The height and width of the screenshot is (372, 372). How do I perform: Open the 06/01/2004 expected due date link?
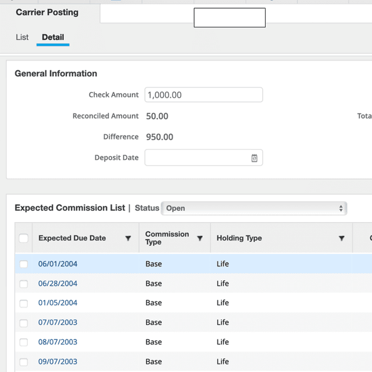click(x=58, y=264)
